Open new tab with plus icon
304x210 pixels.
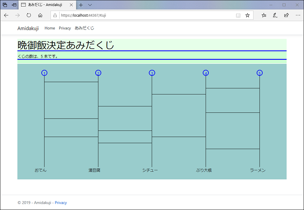coord(81,5)
